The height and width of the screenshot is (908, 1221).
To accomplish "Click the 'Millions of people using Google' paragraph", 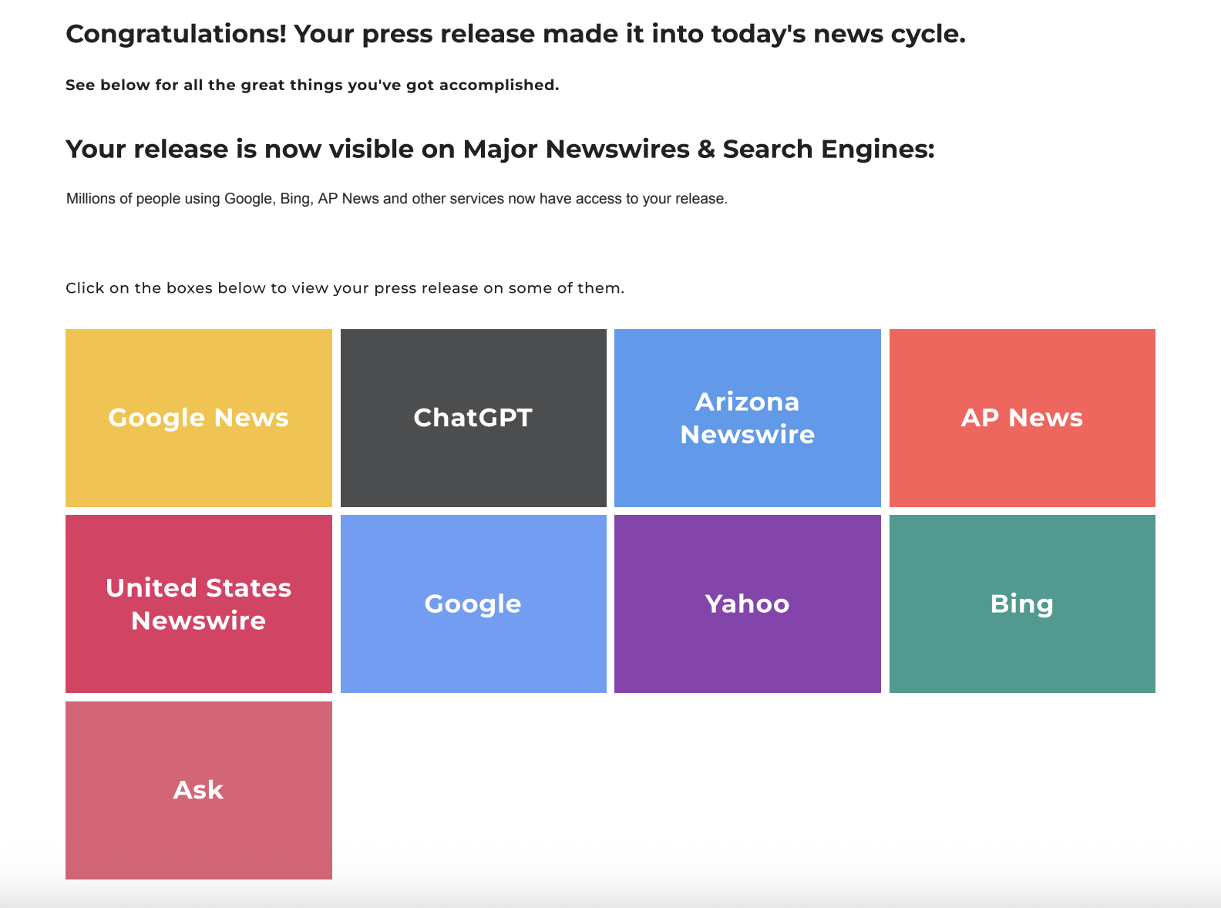I will tap(397, 199).
